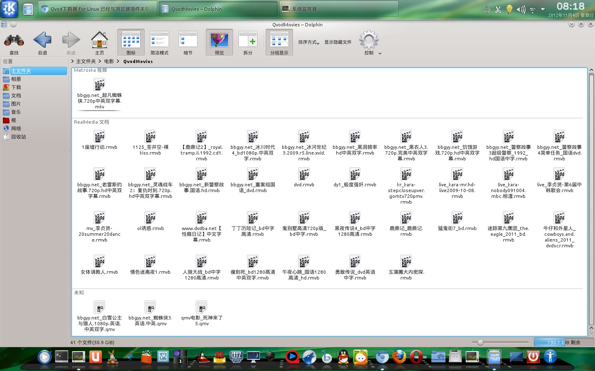This screenshot has height=371, width=595.
Task: Toggle Show in Groups (分组显示)
Action: coord(279,43)
